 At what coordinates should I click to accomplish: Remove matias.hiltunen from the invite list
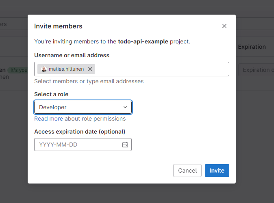pos(90,69)
